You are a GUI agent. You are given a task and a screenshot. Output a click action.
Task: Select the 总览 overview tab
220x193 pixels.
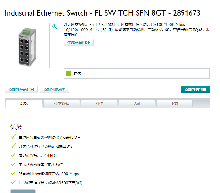click(24, 103)
